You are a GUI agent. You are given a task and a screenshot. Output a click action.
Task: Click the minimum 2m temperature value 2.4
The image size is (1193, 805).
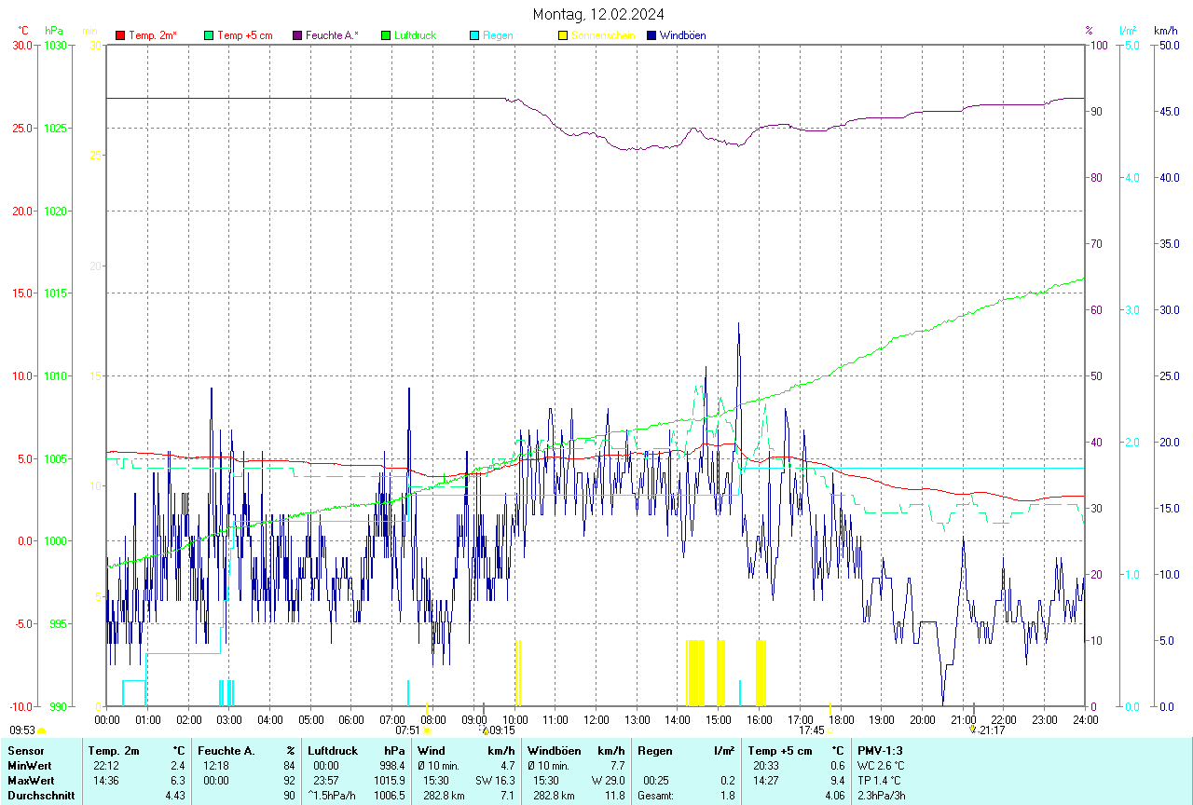(177, 766)
